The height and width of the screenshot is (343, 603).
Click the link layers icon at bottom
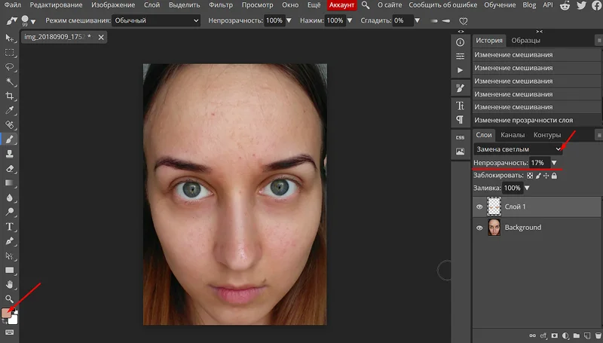532,335
